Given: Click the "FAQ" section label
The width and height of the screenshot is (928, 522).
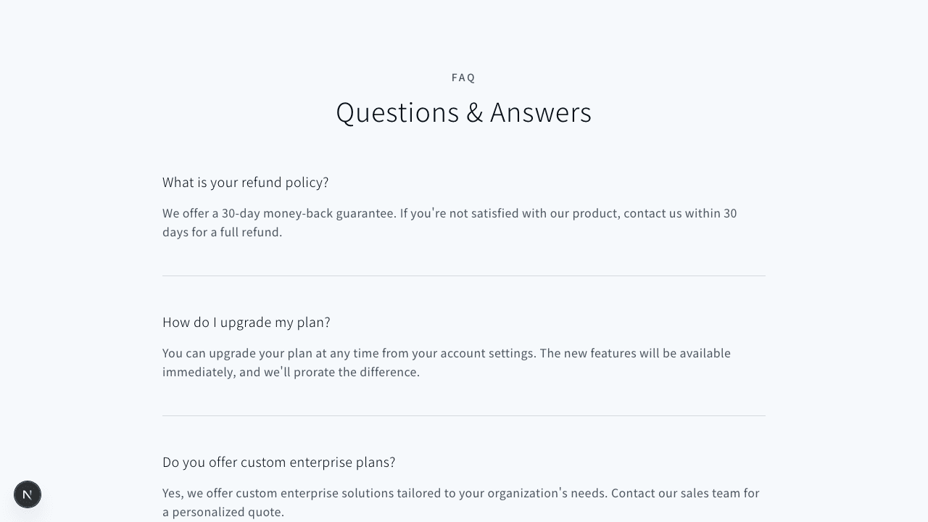Looking at the screenshot, I should click(464, 78).
